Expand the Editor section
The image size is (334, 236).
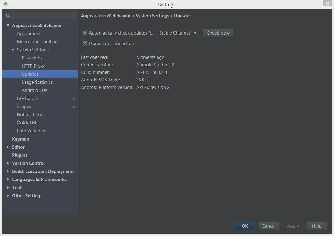[x=8, y=147]
